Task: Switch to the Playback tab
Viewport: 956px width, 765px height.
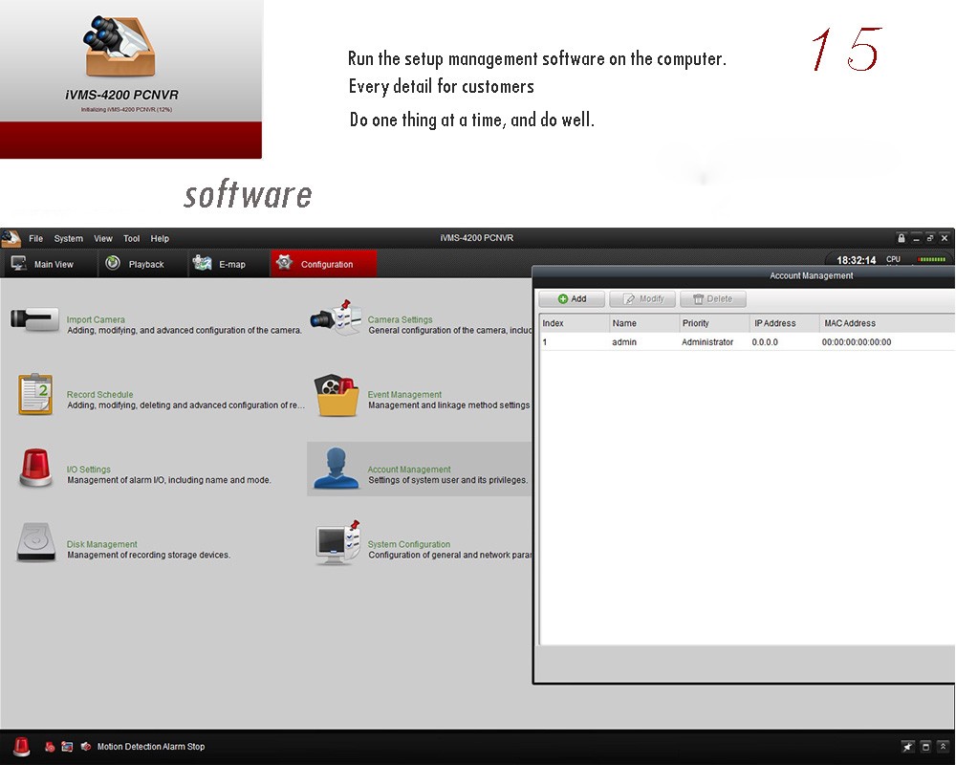Action: tap(144, 264)
